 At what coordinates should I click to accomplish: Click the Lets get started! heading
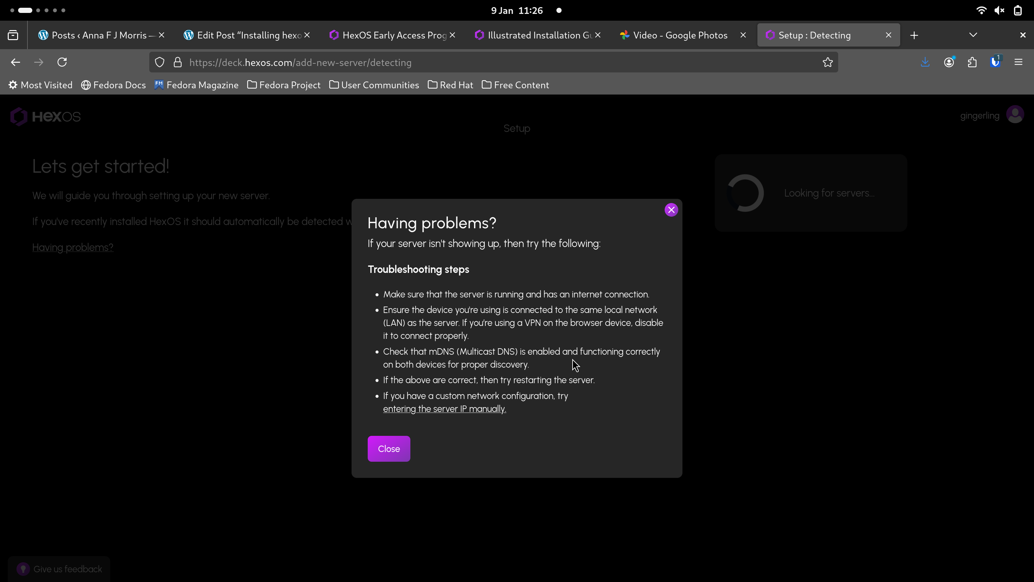(101, 166)
